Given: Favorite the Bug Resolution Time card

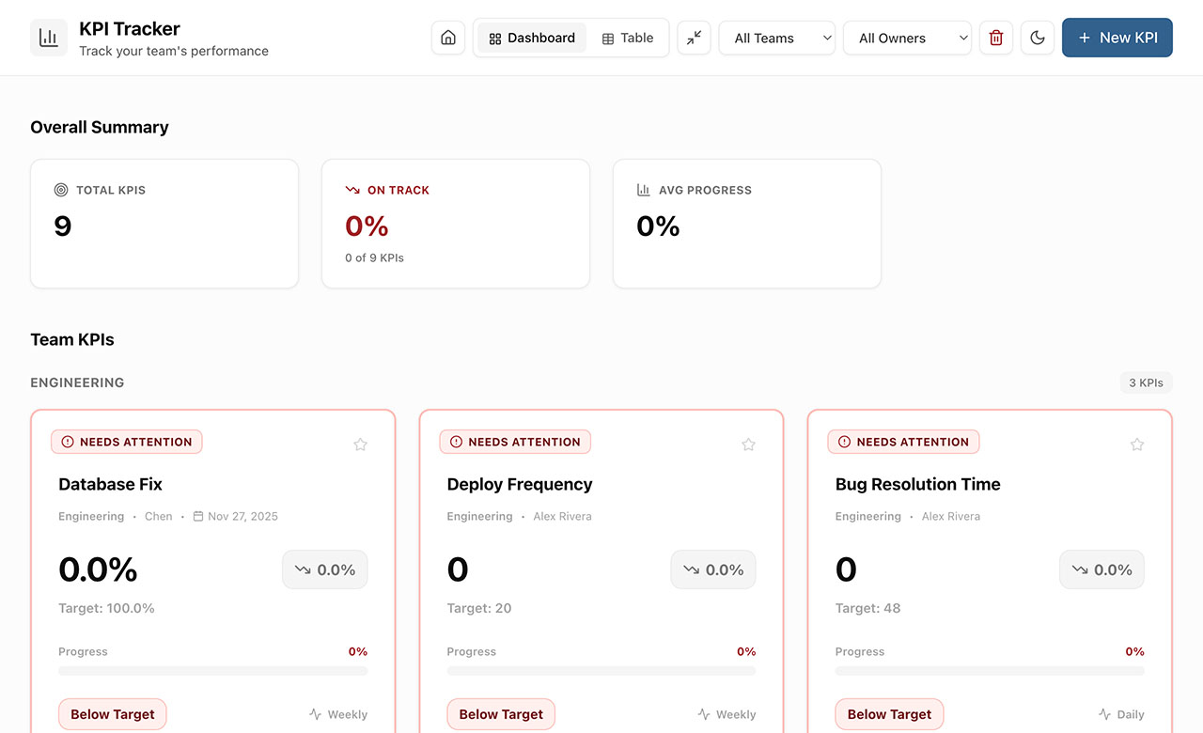Looking at the screenshot, I should point(1137,444).
